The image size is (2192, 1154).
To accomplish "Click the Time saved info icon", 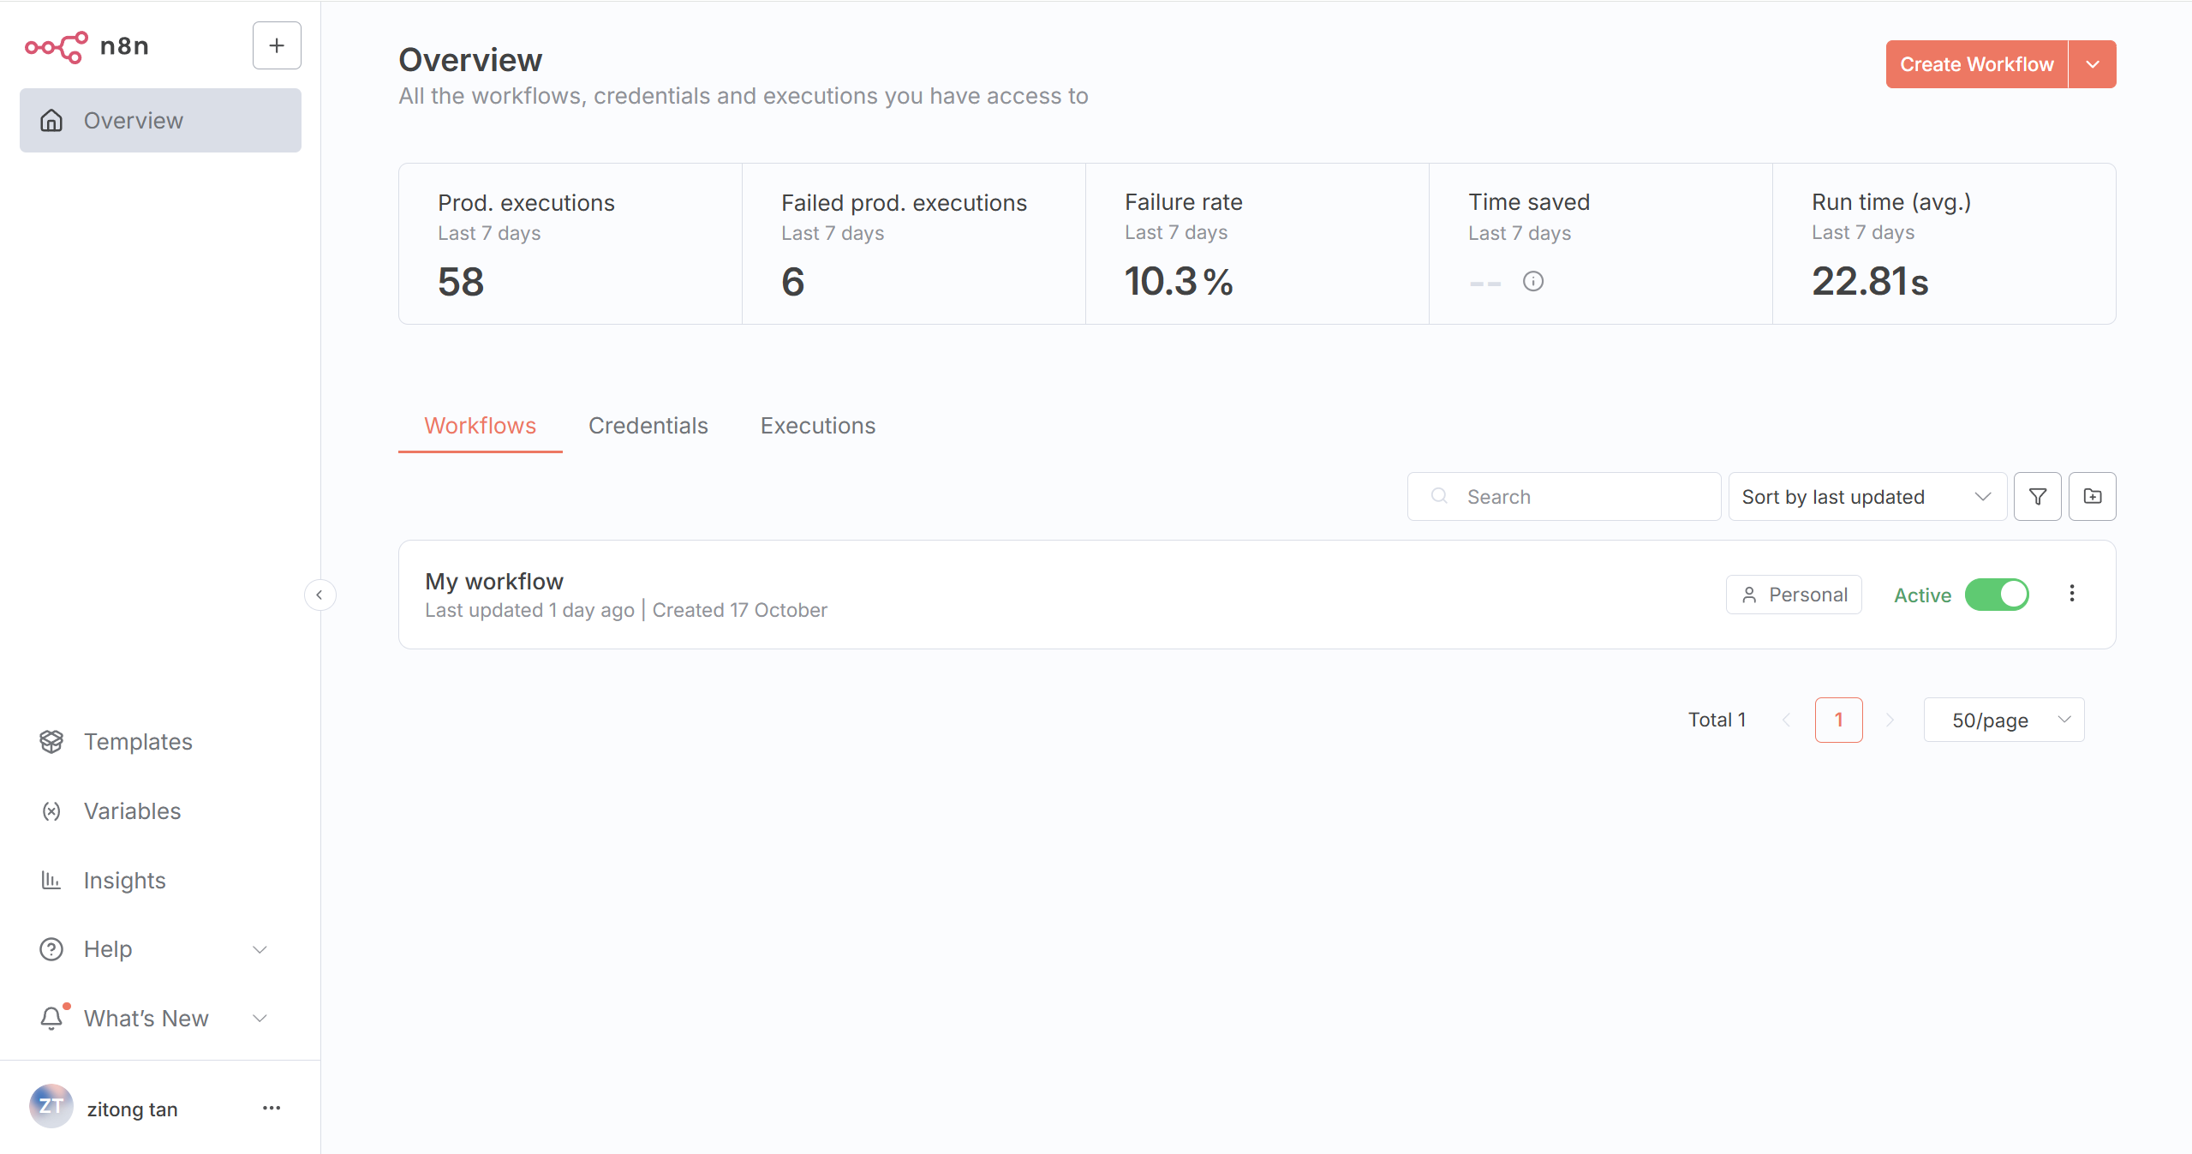I will click(1532, 281).
